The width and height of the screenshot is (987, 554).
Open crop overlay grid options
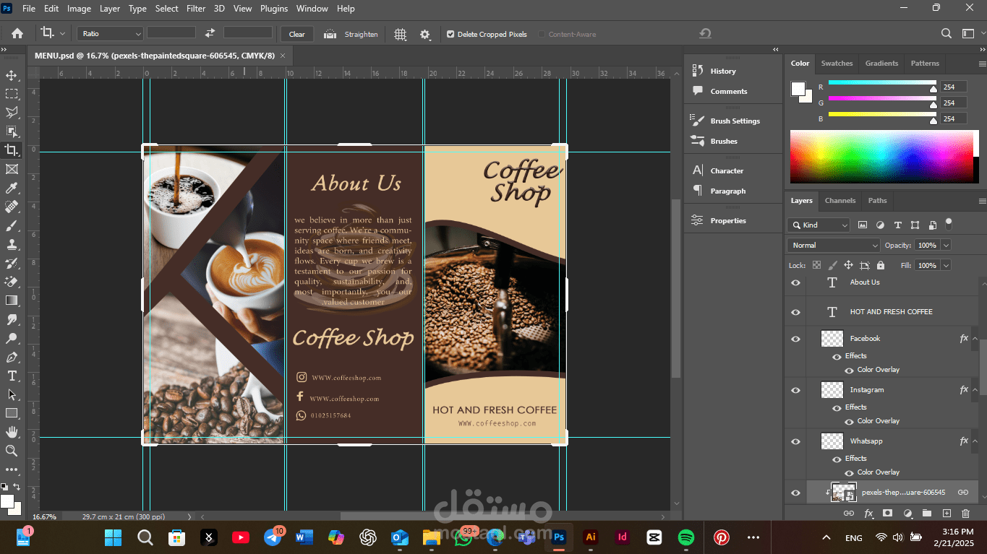coord(400,34)
